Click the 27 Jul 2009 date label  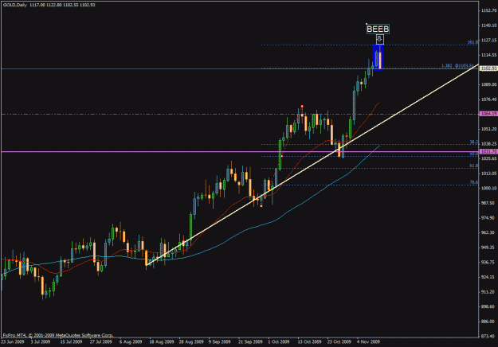pyautogui.click(x=100, y=342)
